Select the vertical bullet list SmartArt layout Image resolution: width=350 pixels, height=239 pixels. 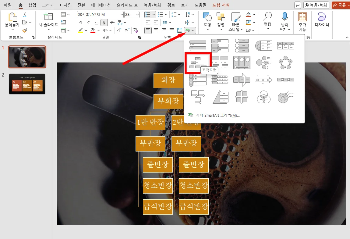[198, 45]
